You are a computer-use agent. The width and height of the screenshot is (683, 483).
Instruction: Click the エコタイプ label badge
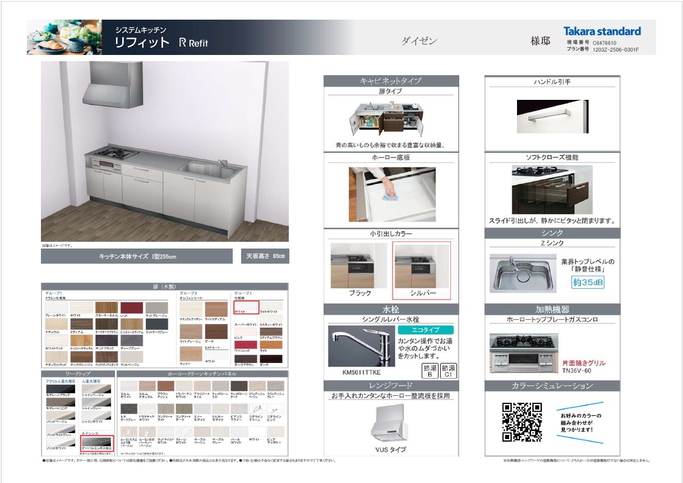pos(426,330)
